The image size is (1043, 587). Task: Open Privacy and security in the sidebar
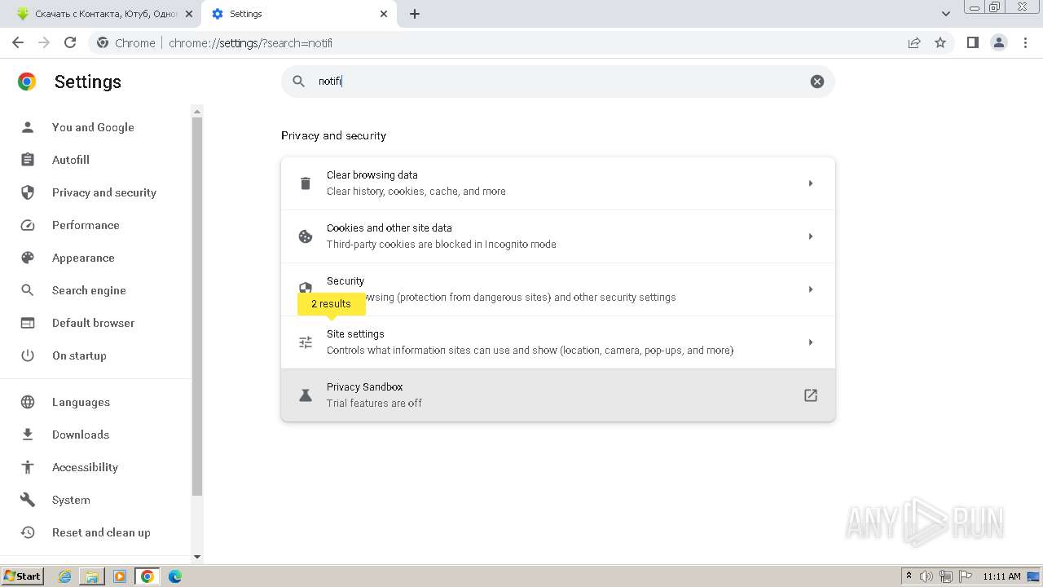(103, 192)
